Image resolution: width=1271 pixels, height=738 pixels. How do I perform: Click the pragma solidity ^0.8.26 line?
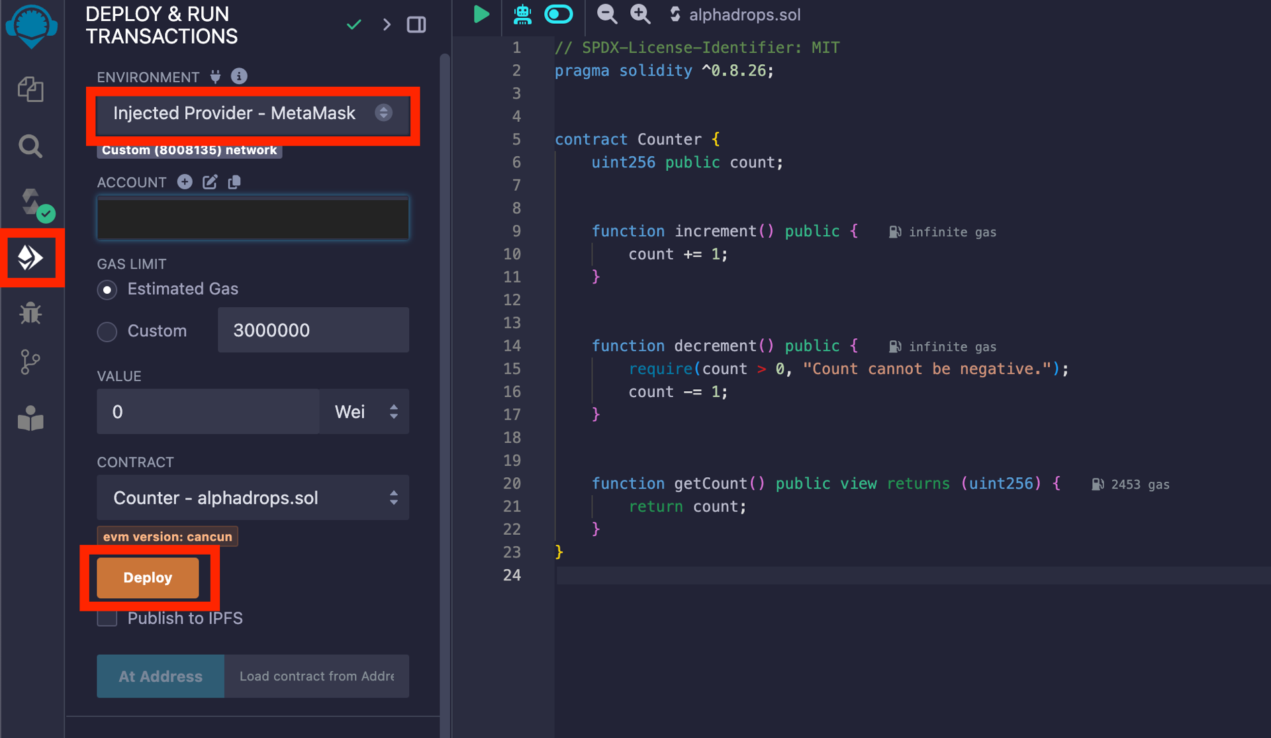point(664,71)
